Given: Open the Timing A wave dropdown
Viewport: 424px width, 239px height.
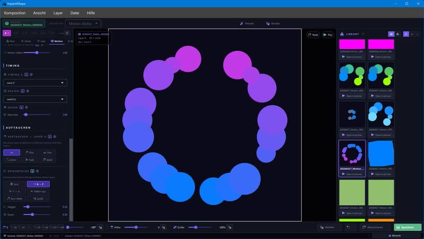Looking at the screenshot, I should pyautogui.click(x=35, y=83).
